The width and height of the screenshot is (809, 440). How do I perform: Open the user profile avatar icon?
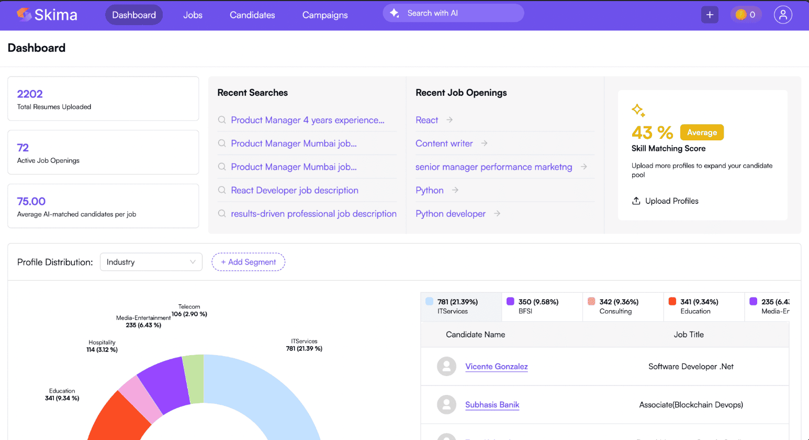tap(783, 15)
